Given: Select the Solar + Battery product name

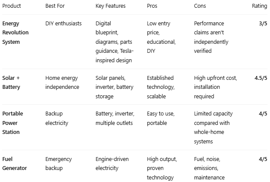Looking at the screenshot, I should point(11,82).
